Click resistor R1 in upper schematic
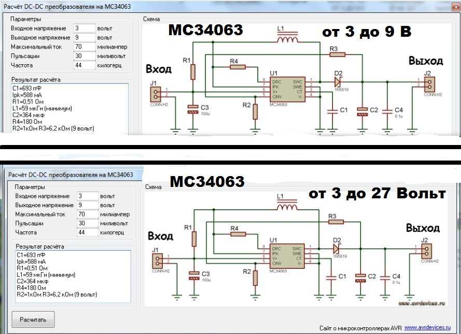The image size is (461, 334). coord(193,72)
